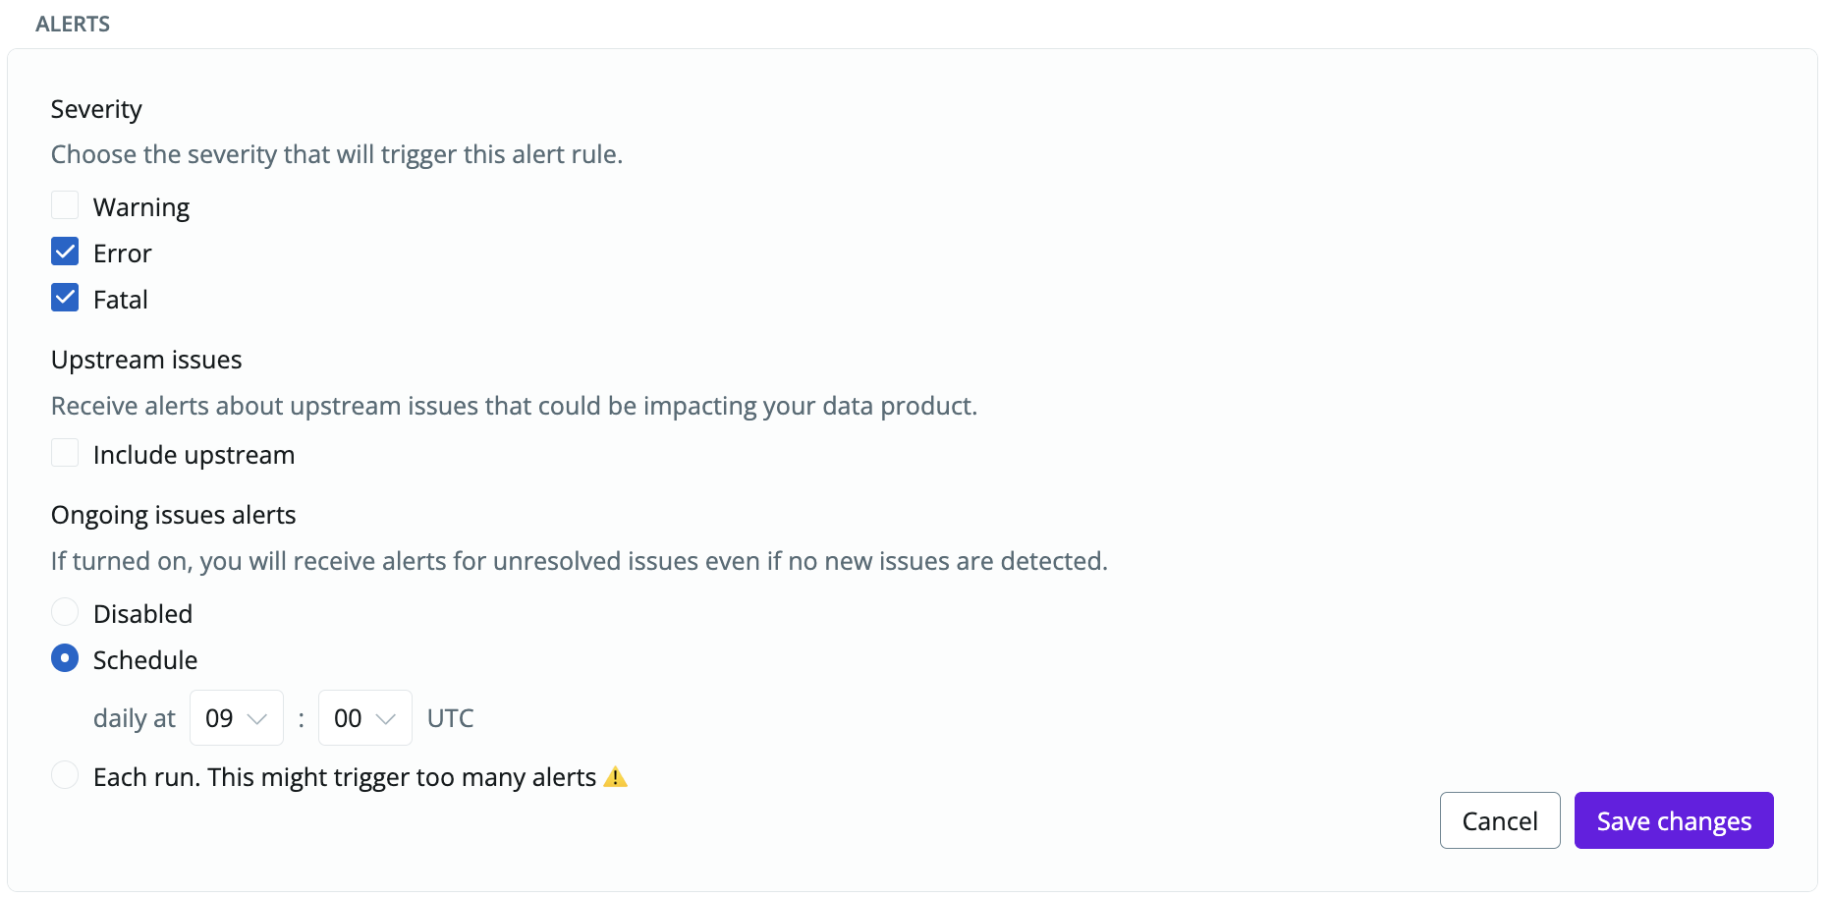This screenshot has width=1829, height=898.
Task: Click the Error label text
Action: point(123,253)
